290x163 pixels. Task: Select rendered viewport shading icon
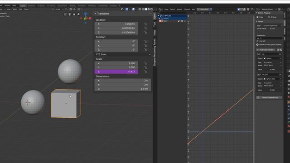[151, 9]
